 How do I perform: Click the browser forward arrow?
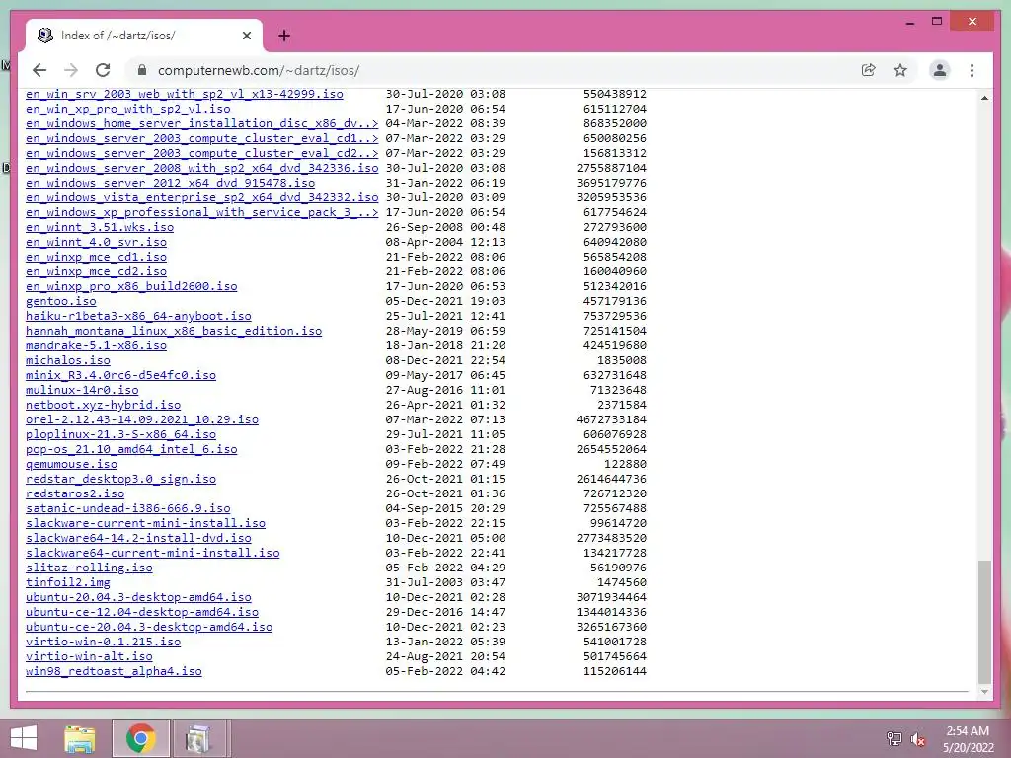[x=71, y=70]
